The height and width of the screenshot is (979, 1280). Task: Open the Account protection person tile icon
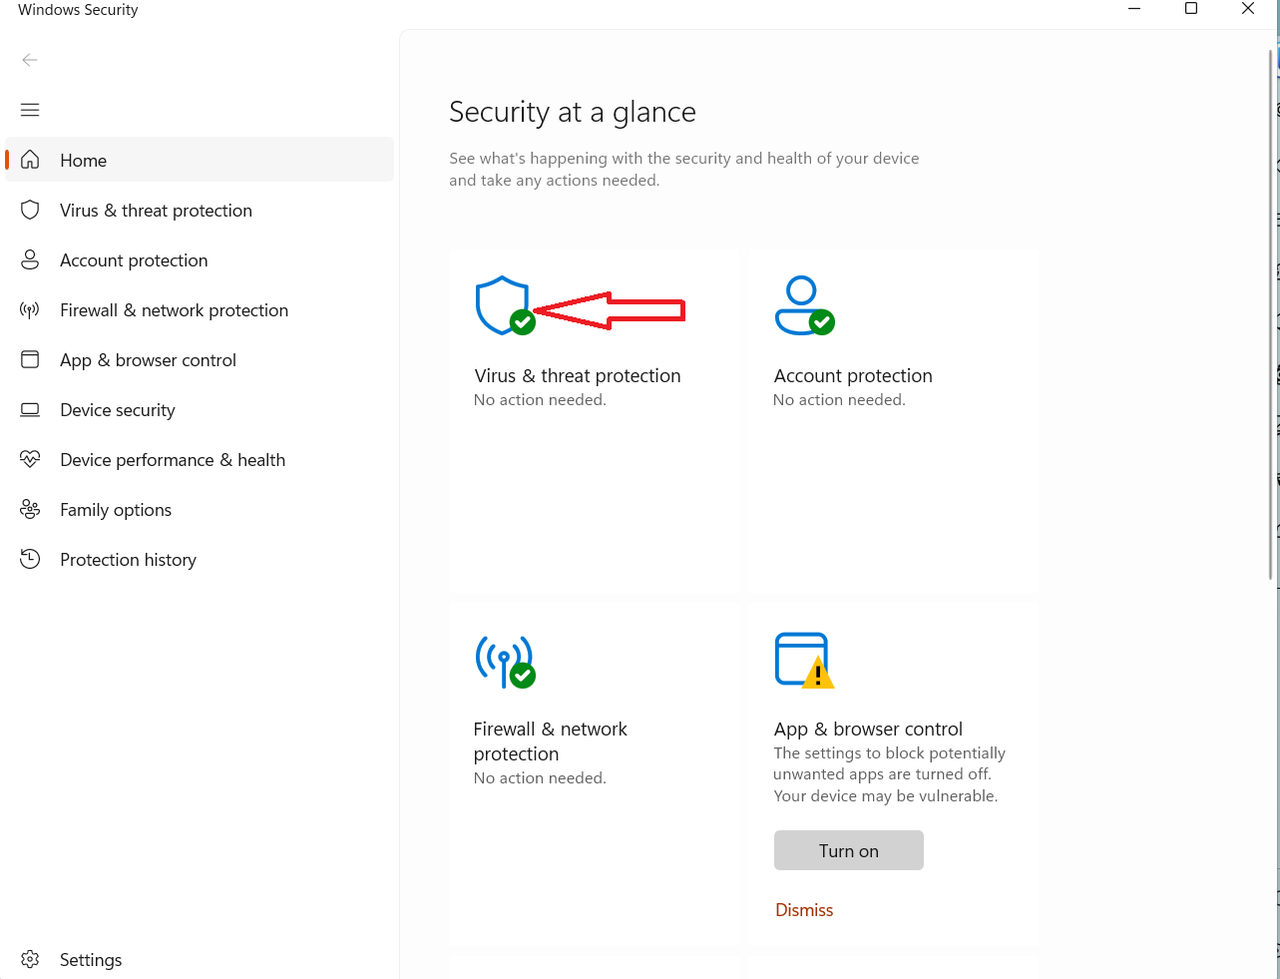coord(803,305)
